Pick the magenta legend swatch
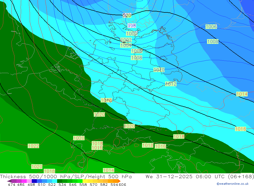The height and width of the screenshot is (186, 254). click(24, 181)
